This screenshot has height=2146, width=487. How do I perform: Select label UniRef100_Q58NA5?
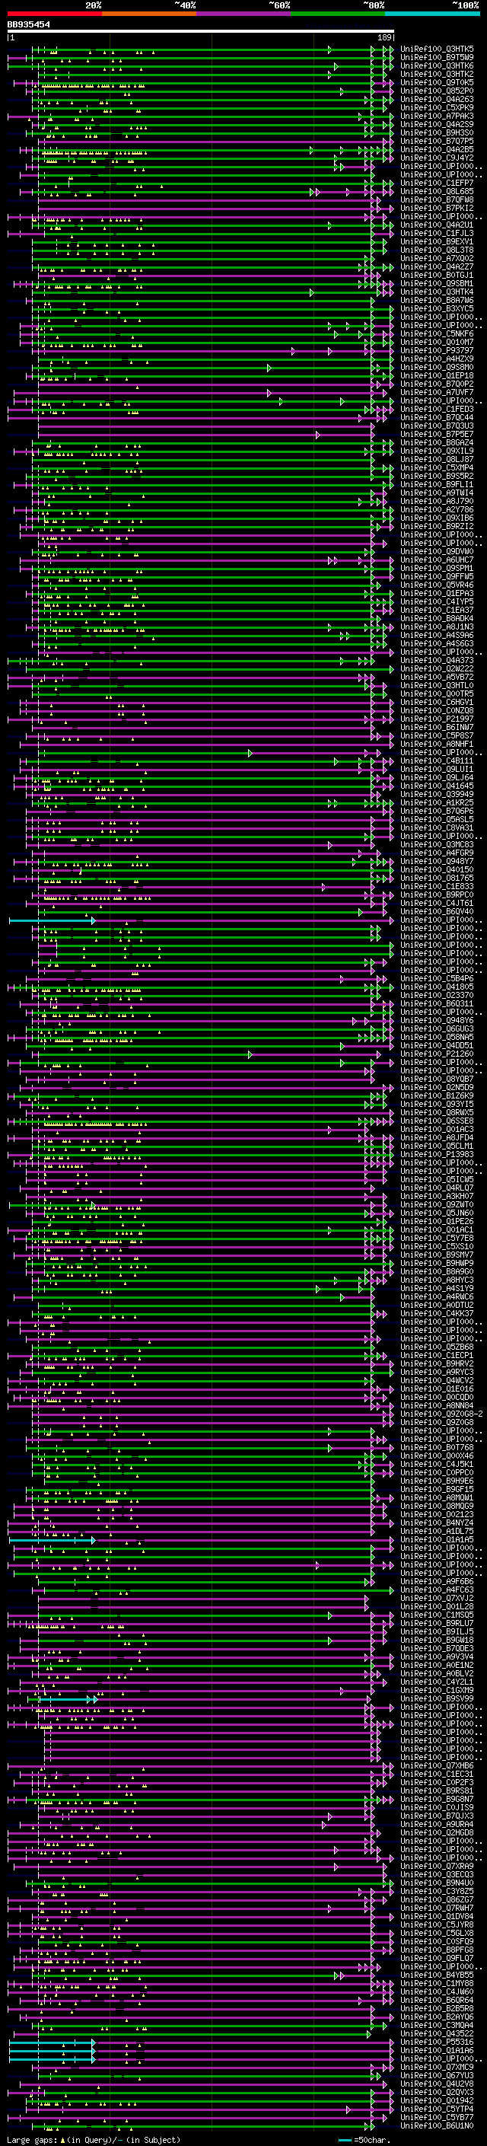(x=437, y=1037)
